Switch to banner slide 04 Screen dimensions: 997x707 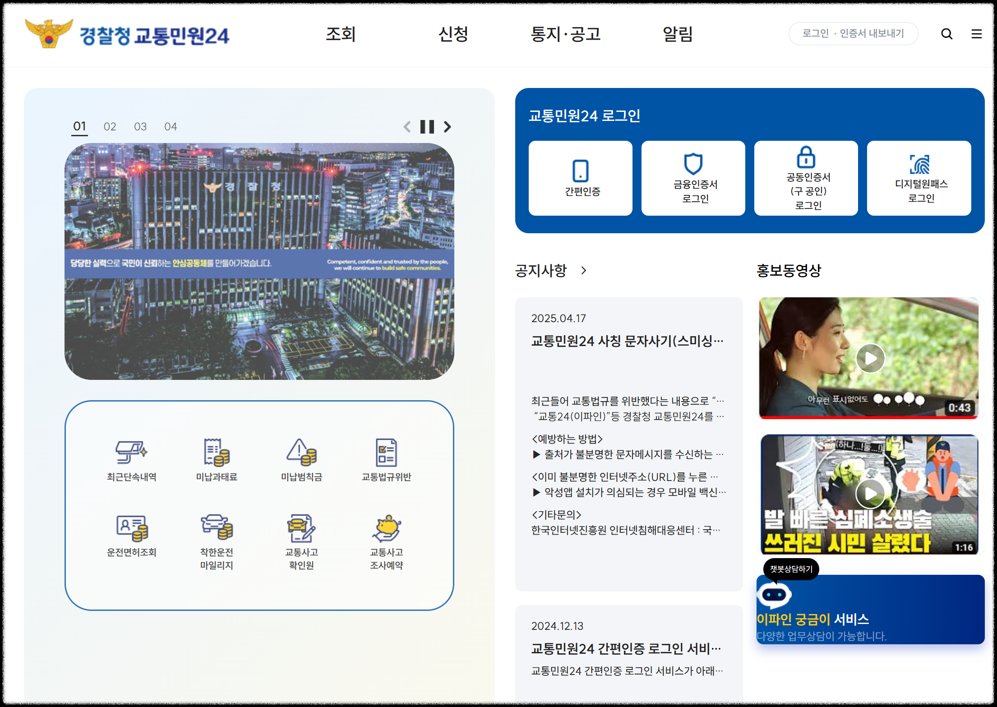pyautogui.click(x=171, y=127)
